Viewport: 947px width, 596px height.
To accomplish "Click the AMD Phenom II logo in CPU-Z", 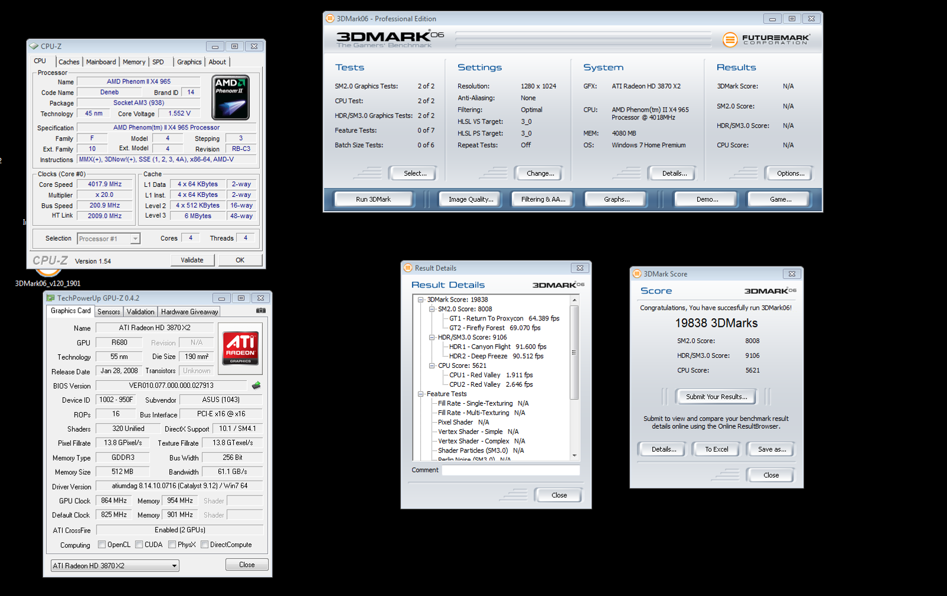I will pos(231,98).
